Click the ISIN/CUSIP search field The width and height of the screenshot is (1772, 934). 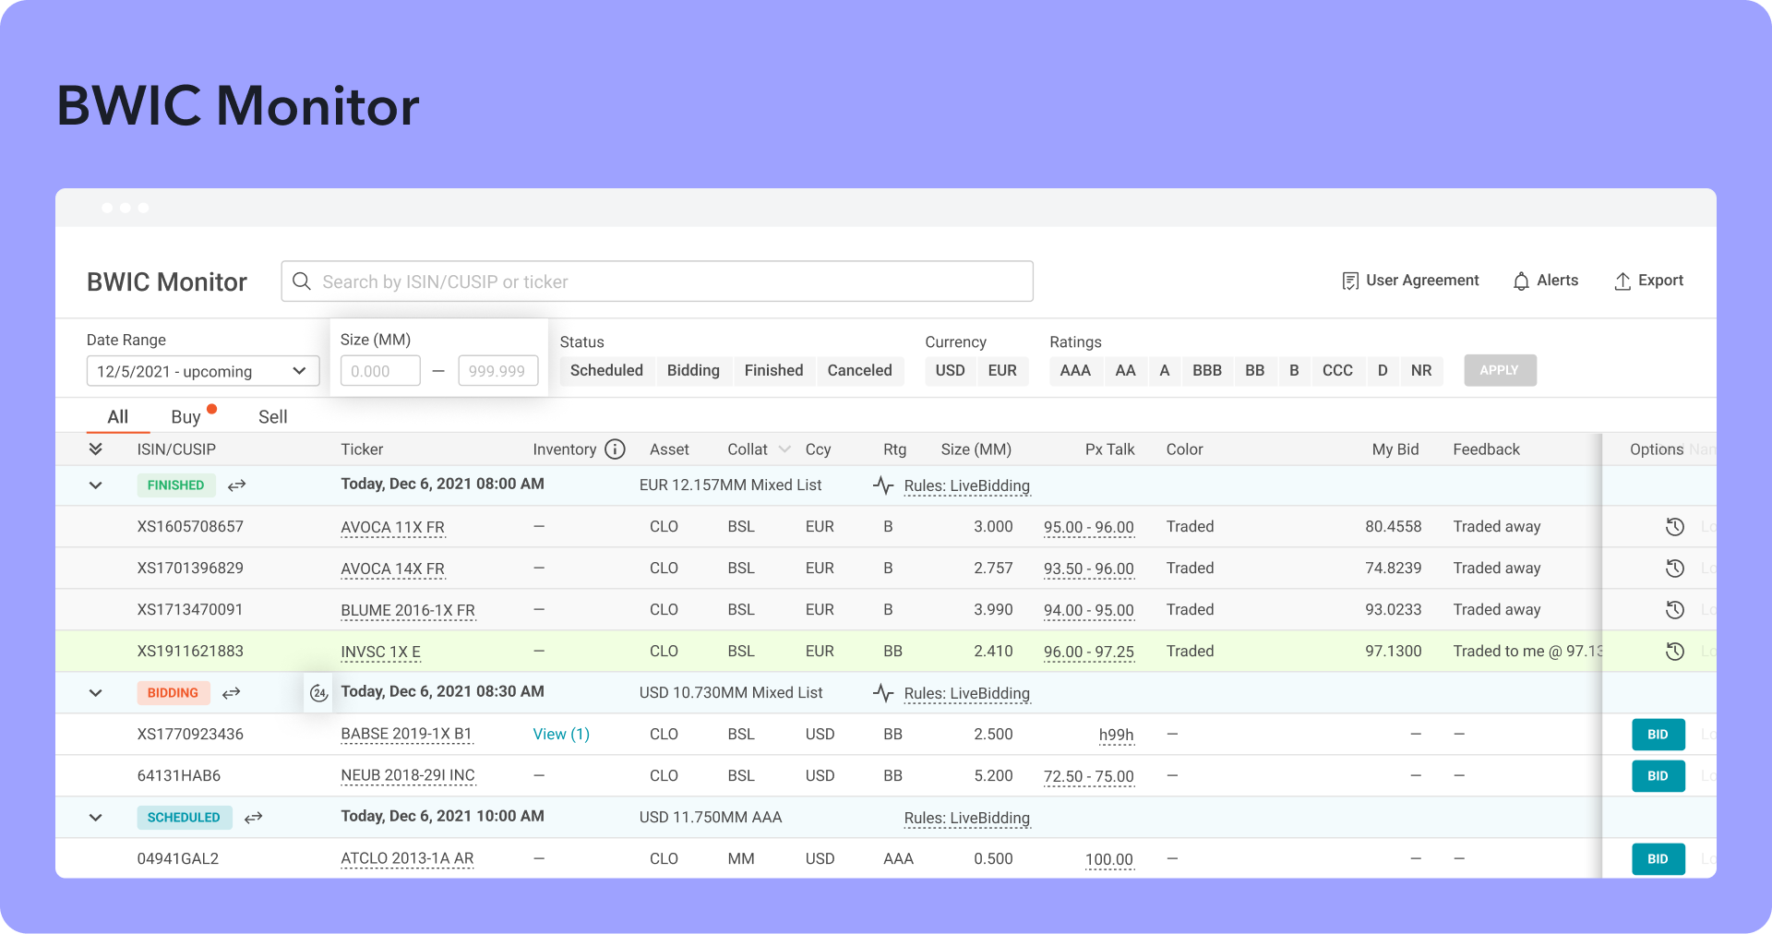(x=656, y=281)
